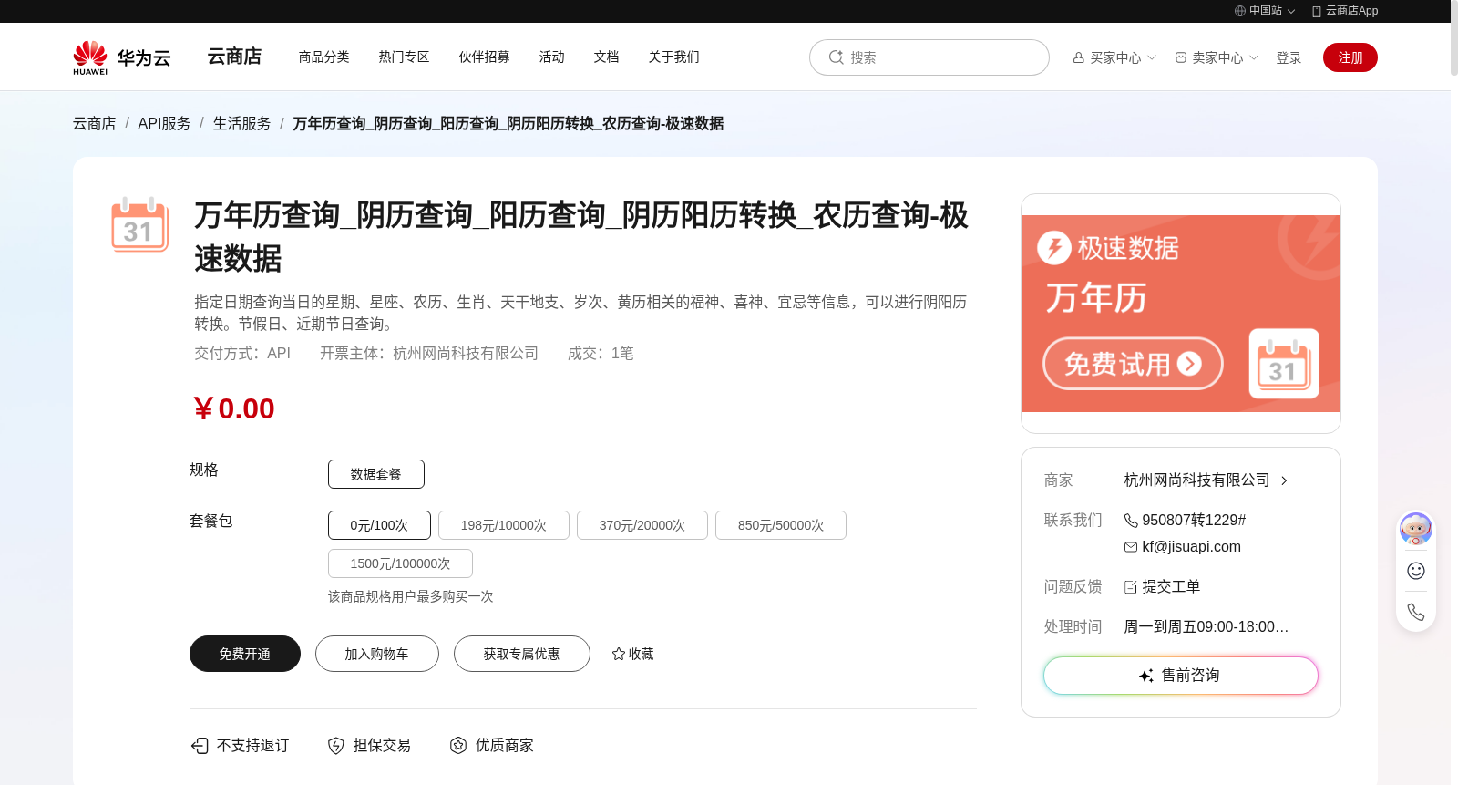
Task: Expand the 卖家中心 dropdown
Action: click(1254, 57)
